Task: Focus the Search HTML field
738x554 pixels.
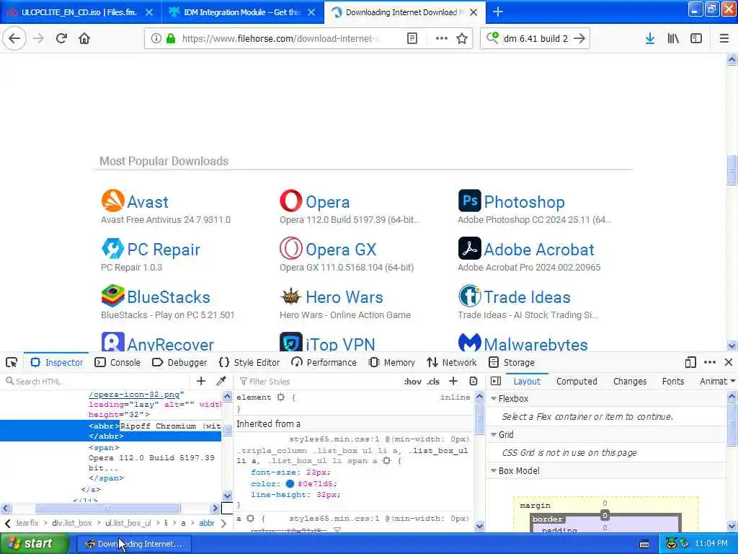Action: [x=97, y=381]
